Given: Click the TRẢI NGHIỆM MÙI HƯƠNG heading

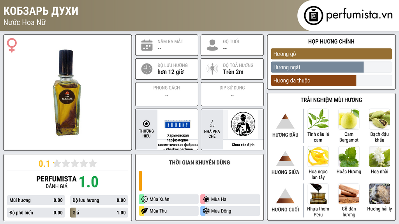Looking at the screenshot, I should (331, 100).
